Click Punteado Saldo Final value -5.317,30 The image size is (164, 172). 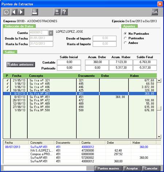point(145,68)
